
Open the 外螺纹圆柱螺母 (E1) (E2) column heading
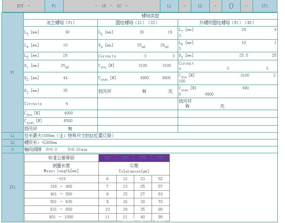point(227,23)
